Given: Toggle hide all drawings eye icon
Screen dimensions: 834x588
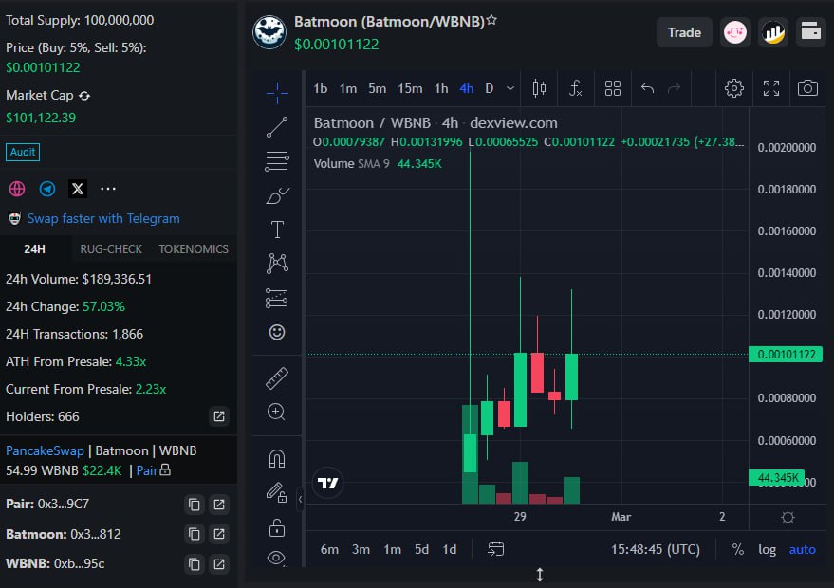Looking at the screenshot, I should pyautogui.click(x=277, y=559).
